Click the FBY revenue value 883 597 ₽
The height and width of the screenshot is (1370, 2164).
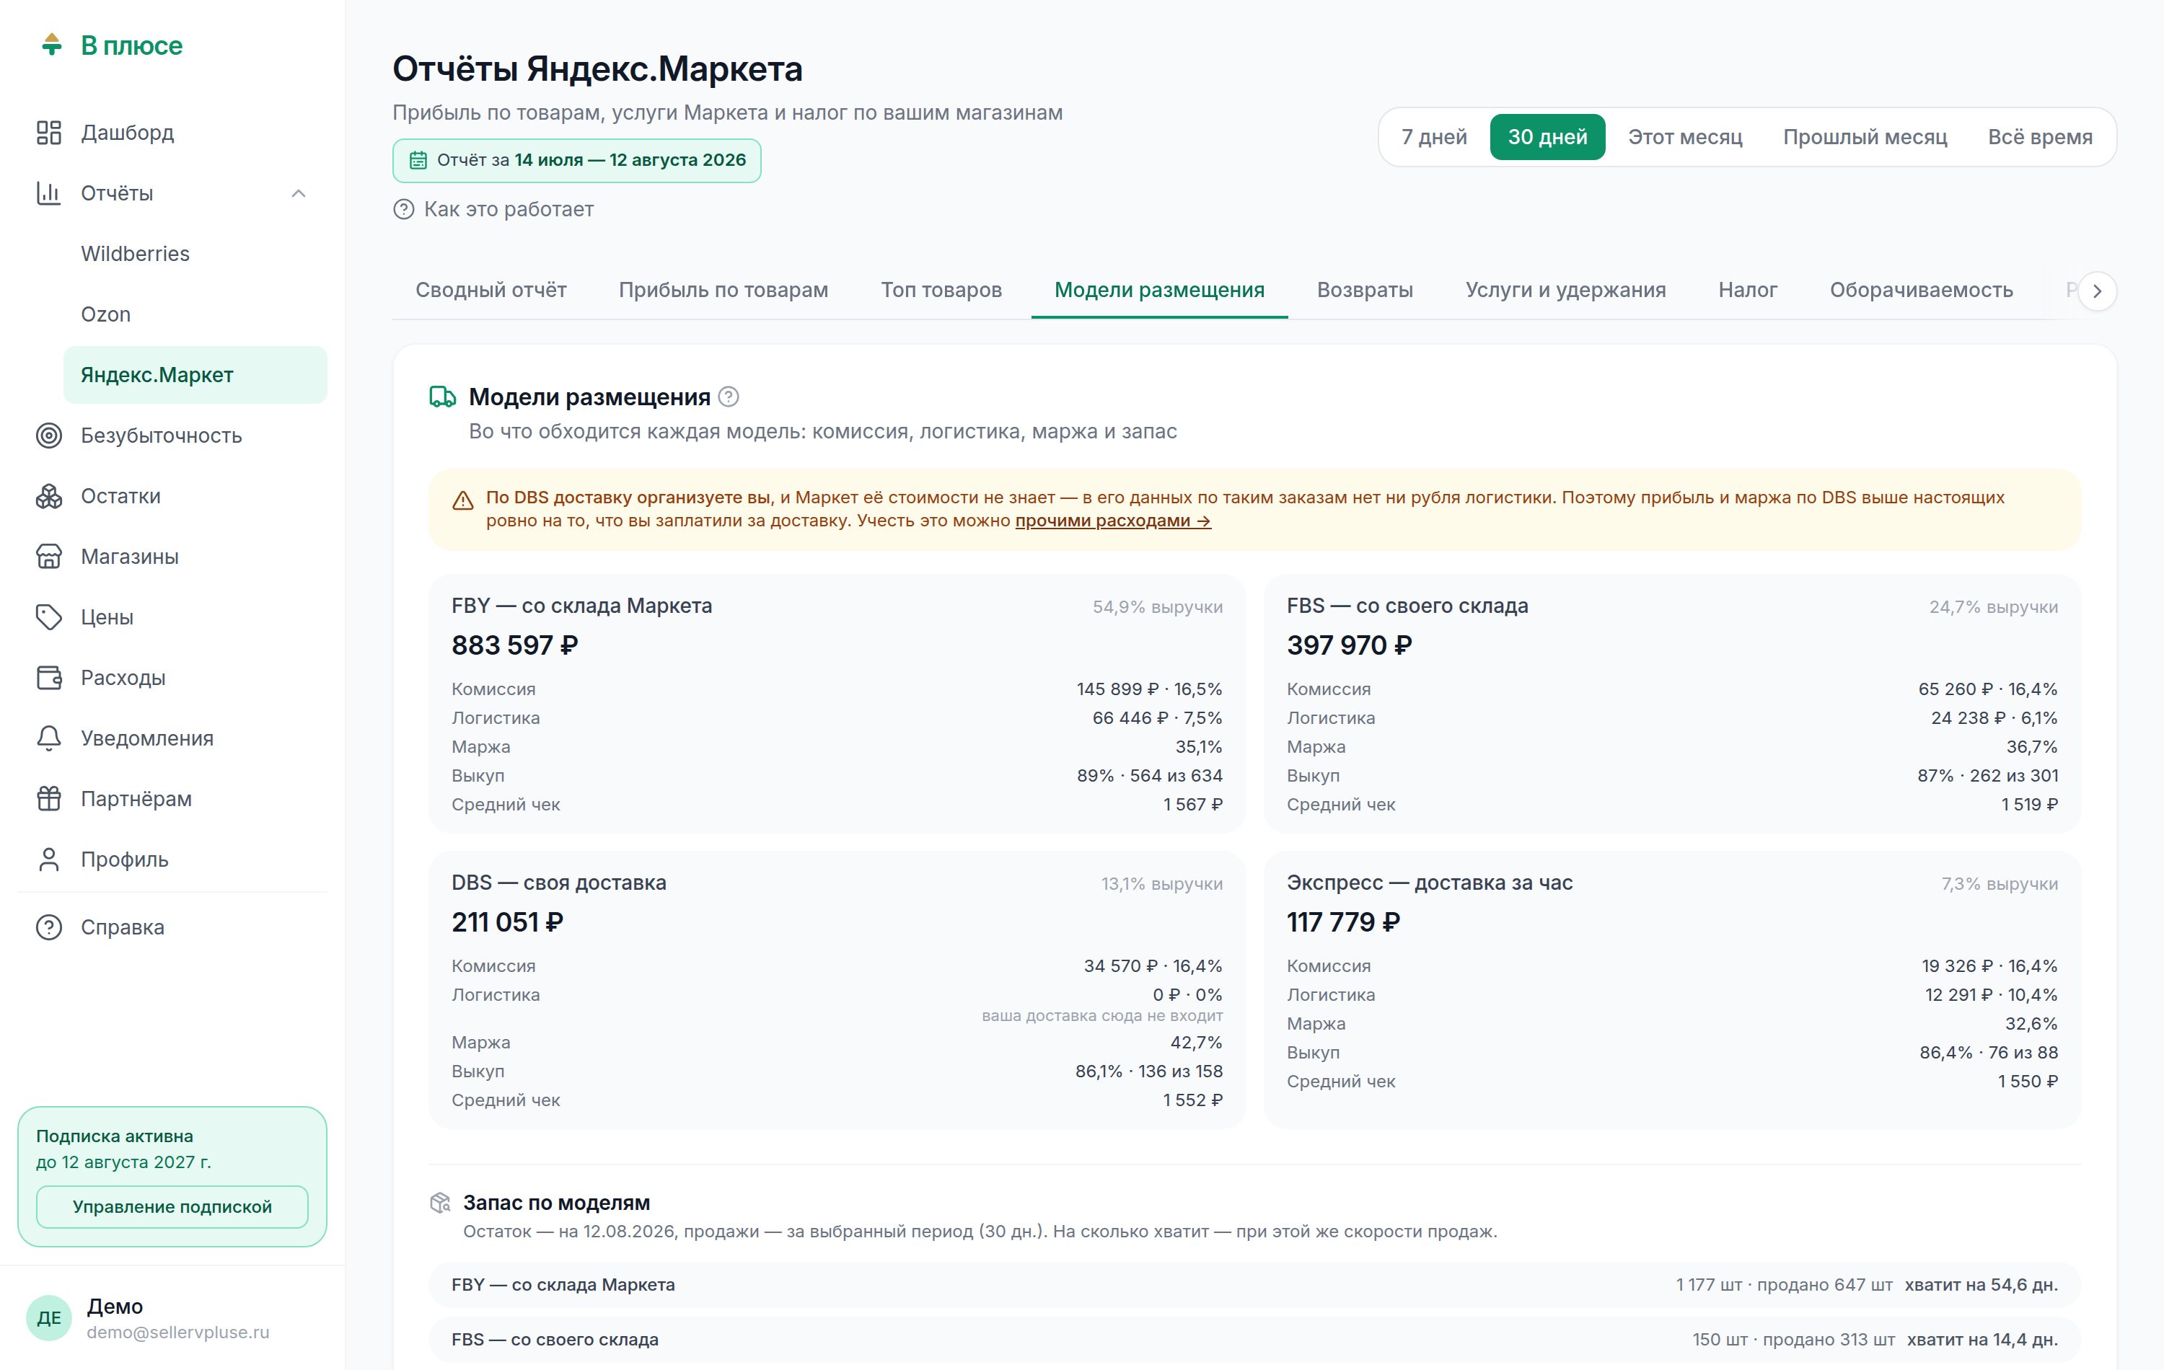[x=515, y=645]
